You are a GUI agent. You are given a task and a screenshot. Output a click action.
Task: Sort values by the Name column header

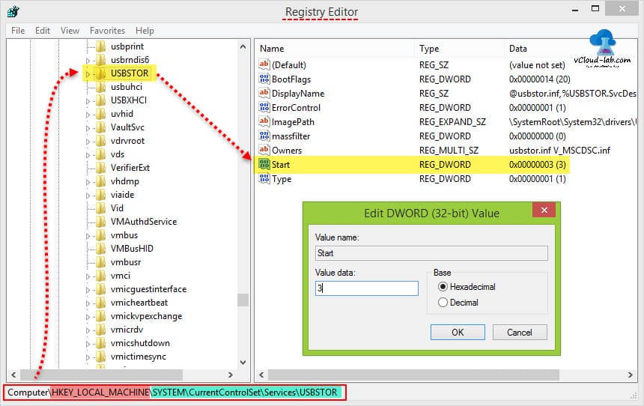tap(335, 49)
